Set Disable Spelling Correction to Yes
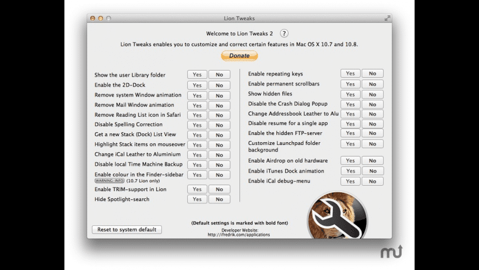Screen dimensions: 479x270 pos(197,125)
